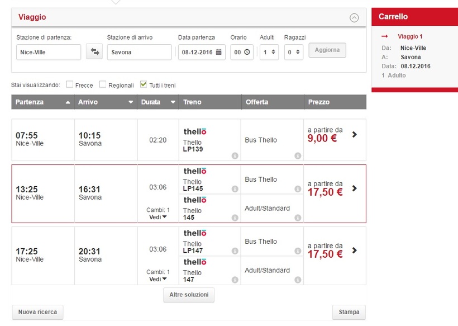The width and height of the screenshot is (458, 326).
Task: Open the Adulti passenger count selector
Action: pyautogui.click(x=269, y=52)
